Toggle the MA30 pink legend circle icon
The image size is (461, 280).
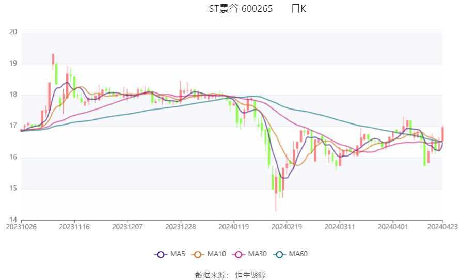239,254
